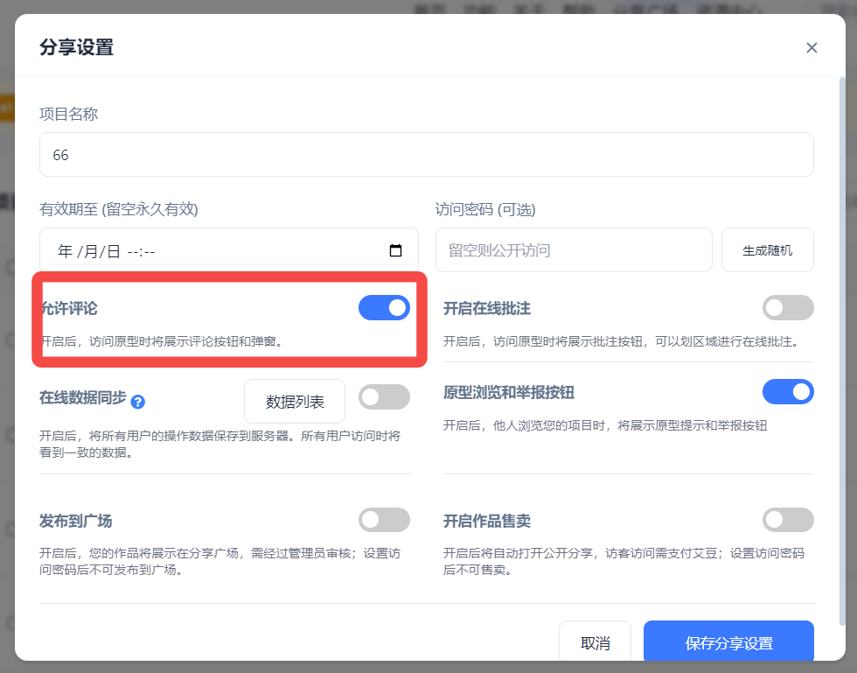
Task: Enable the 发布到广场 toggle
Action: pos(384,520)
